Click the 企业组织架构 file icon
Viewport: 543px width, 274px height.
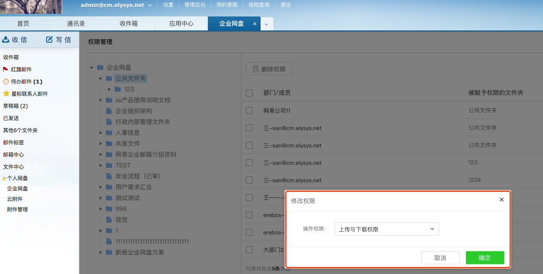coord(109,111)
